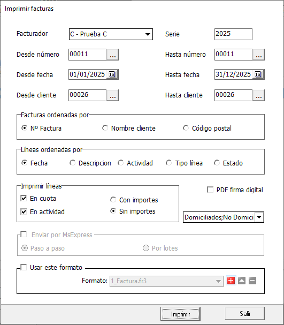The height and width of the screenshot is (325, 284).
Task: Open client lookup beside Hasta cliente
Action: tap(258, 95)
